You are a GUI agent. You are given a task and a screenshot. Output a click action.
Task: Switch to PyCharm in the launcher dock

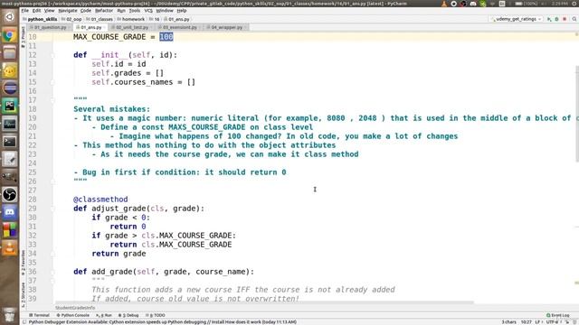click(10, 107)
